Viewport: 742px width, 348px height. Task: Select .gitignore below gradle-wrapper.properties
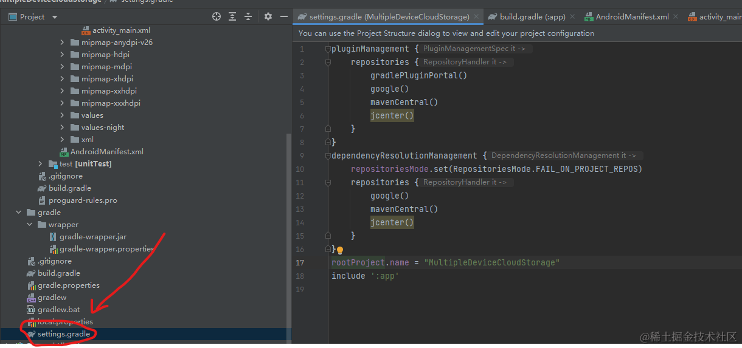coord(55,261)
